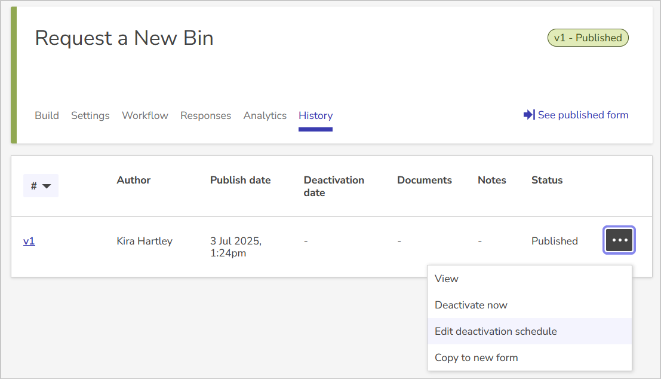Click the v1 - Published status badge
The width and height of the screenshot is (661, 379).
pos(588,38)
